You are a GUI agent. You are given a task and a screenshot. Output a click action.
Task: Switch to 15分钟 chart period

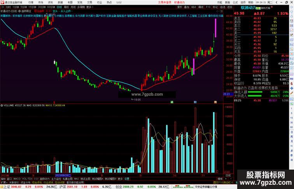32,7
